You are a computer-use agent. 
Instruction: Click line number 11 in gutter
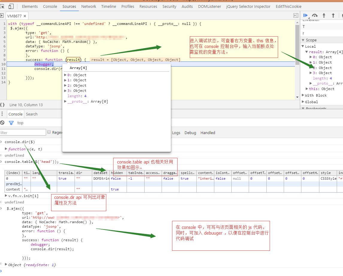3,69
